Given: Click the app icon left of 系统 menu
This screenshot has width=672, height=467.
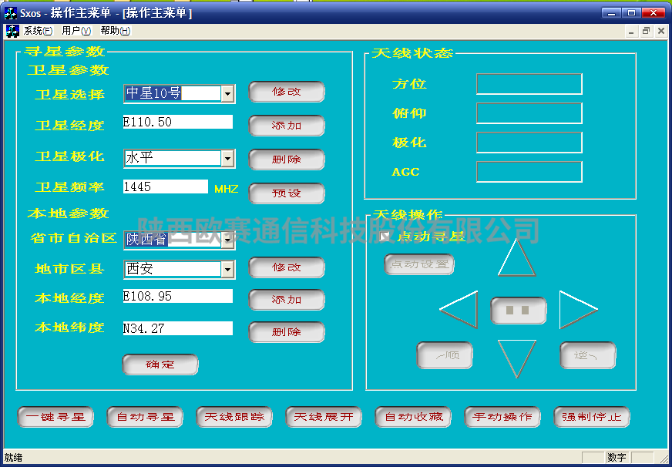Looking at the screenshot, I should (12, 31).
